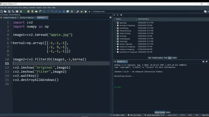Open the Tools menu
Screen dimensions: 209x117
click(44, 7)
